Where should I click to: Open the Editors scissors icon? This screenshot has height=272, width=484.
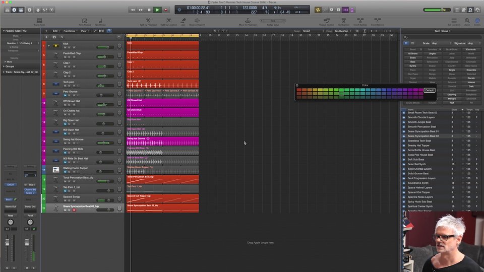pyautogui.click(x=52, y=10)
